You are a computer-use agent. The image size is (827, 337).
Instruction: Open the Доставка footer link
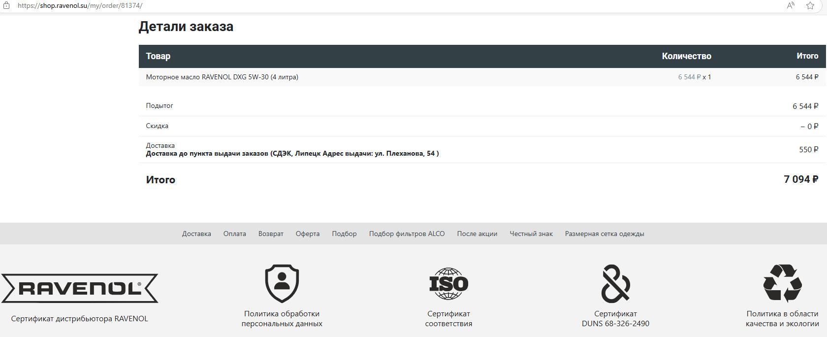(196, 234)
